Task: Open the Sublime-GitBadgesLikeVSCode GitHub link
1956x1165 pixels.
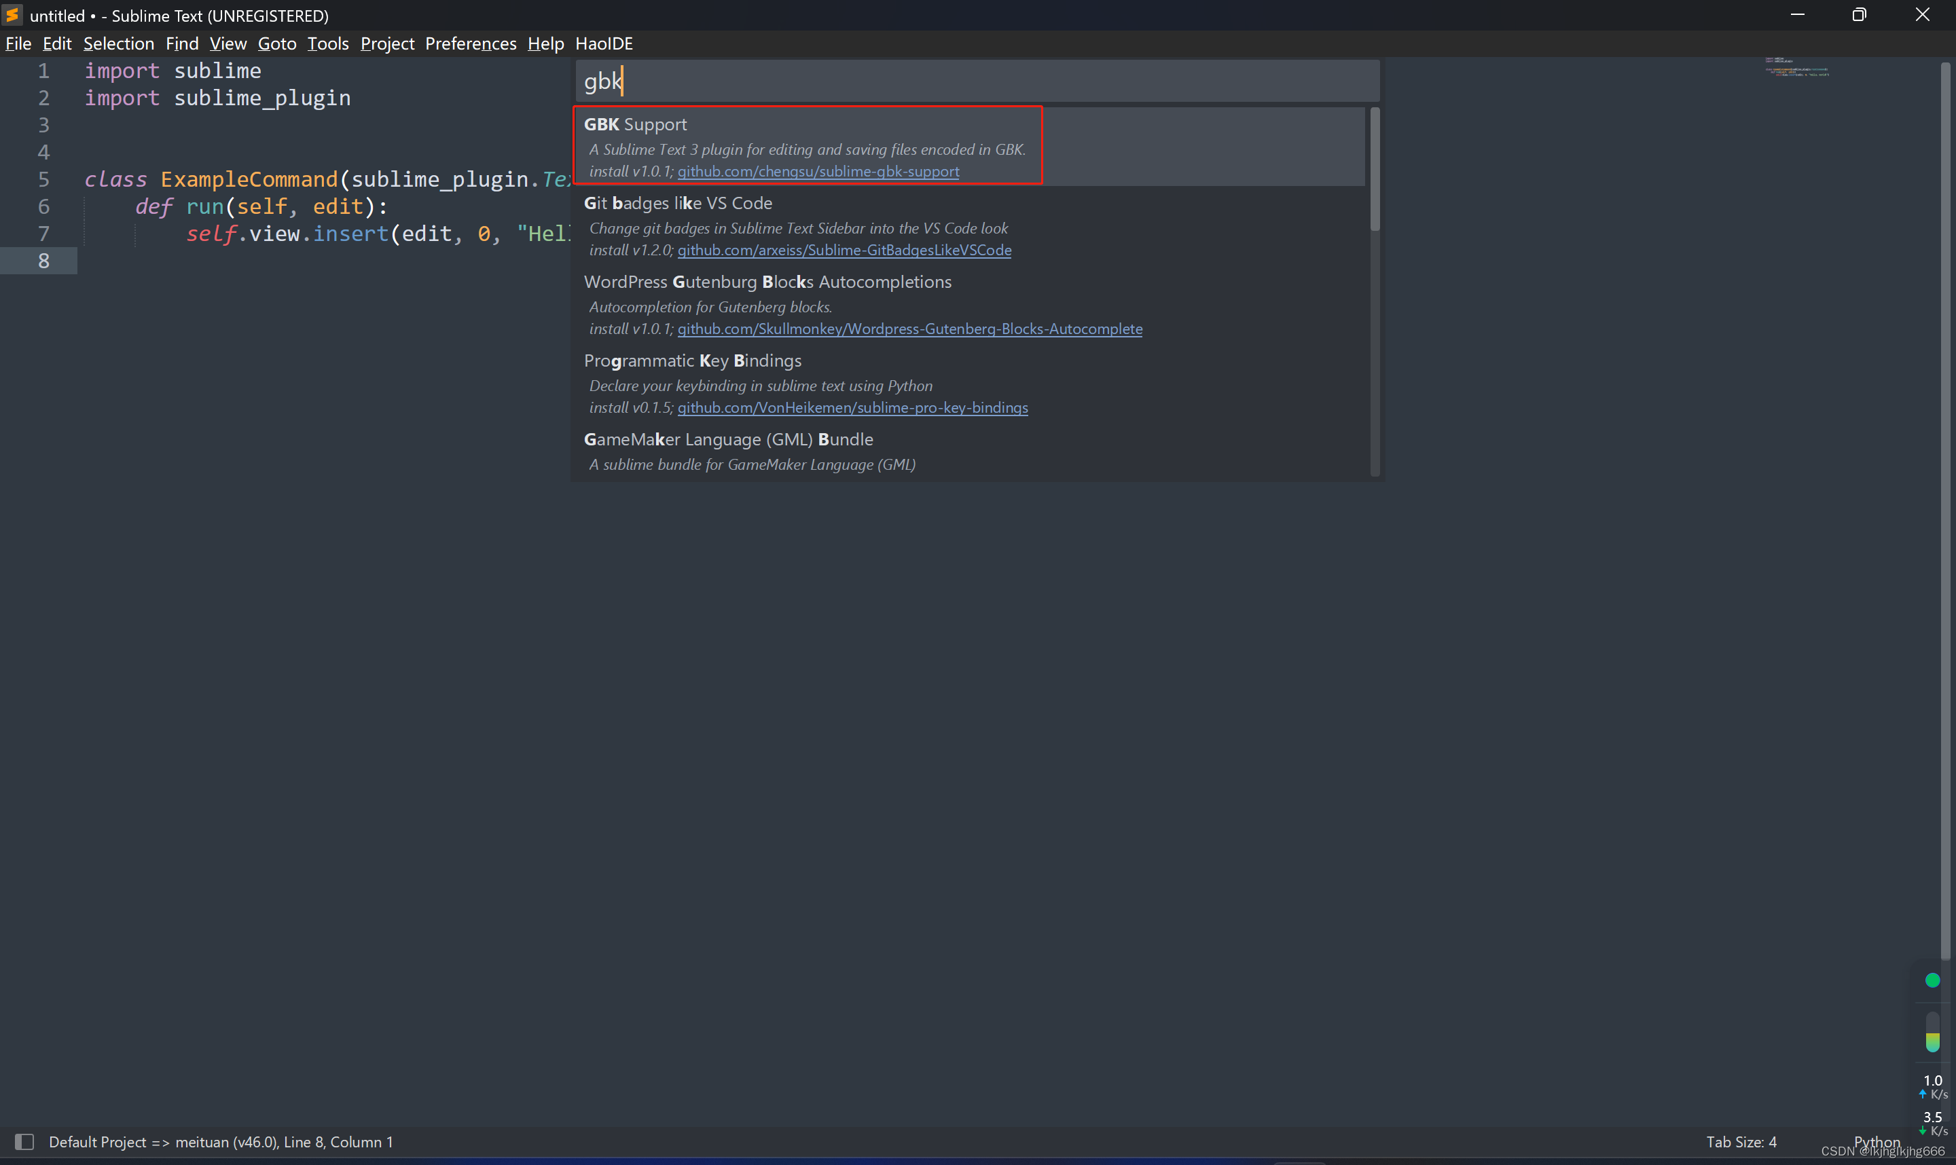Action: [x=844, y=251]
